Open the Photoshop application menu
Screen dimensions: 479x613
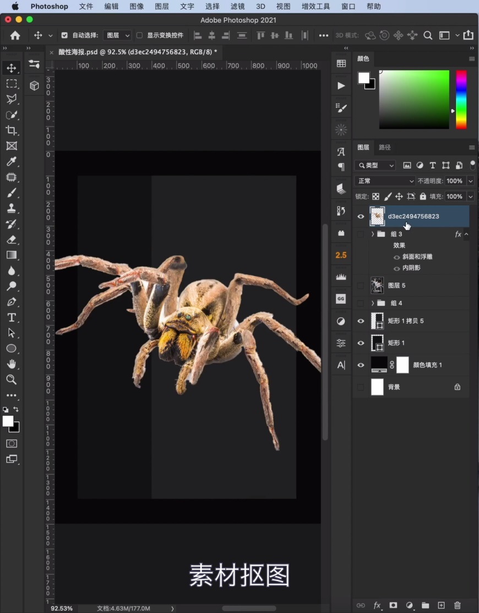[x=49, y=6]
